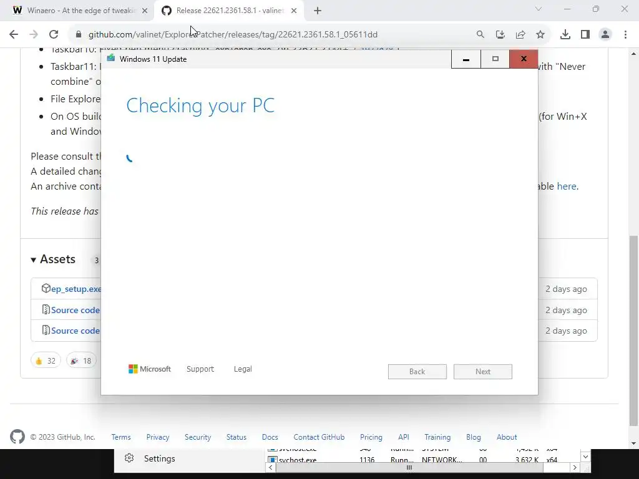Click the Back button in dialog
The image size is (639, 479).
417,372
